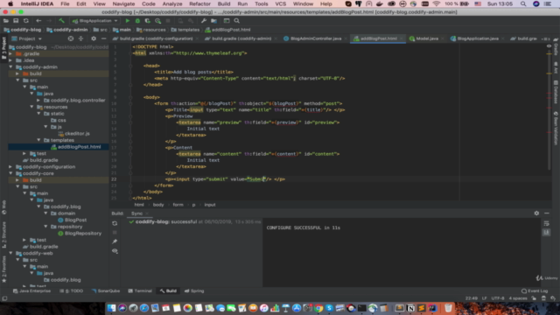Open the Analyze menu
Image resolution: width=560 pixels, height=315 pixels.
[x=172, y=3]
